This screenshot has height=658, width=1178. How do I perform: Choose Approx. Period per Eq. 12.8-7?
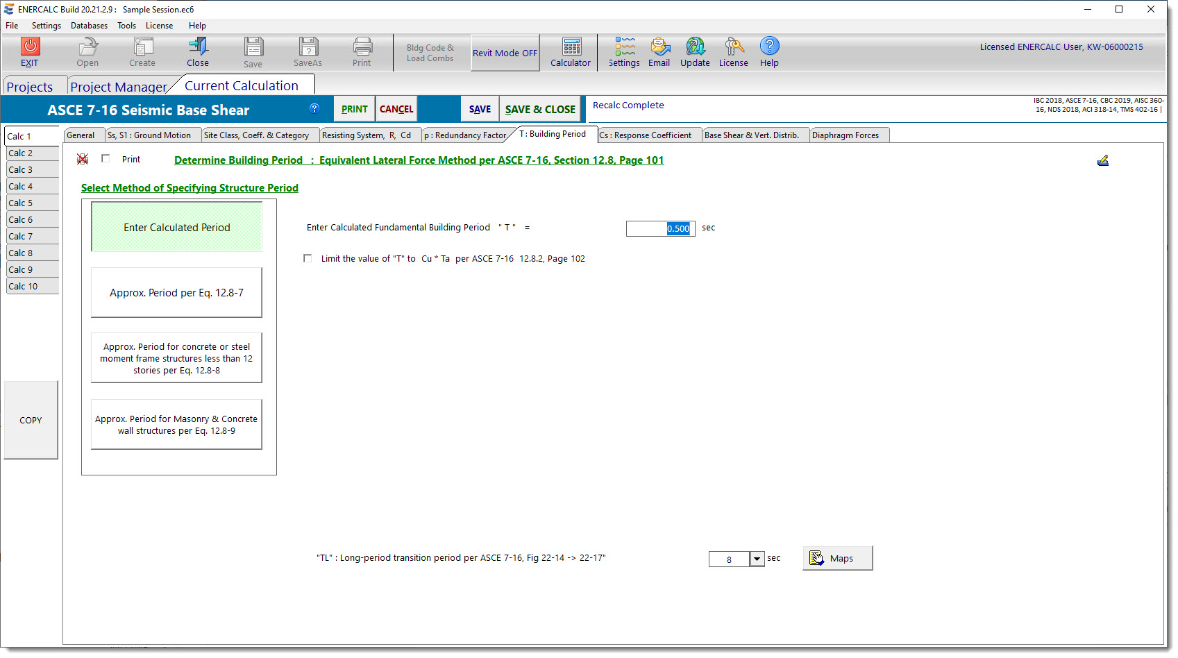(176, 293)
